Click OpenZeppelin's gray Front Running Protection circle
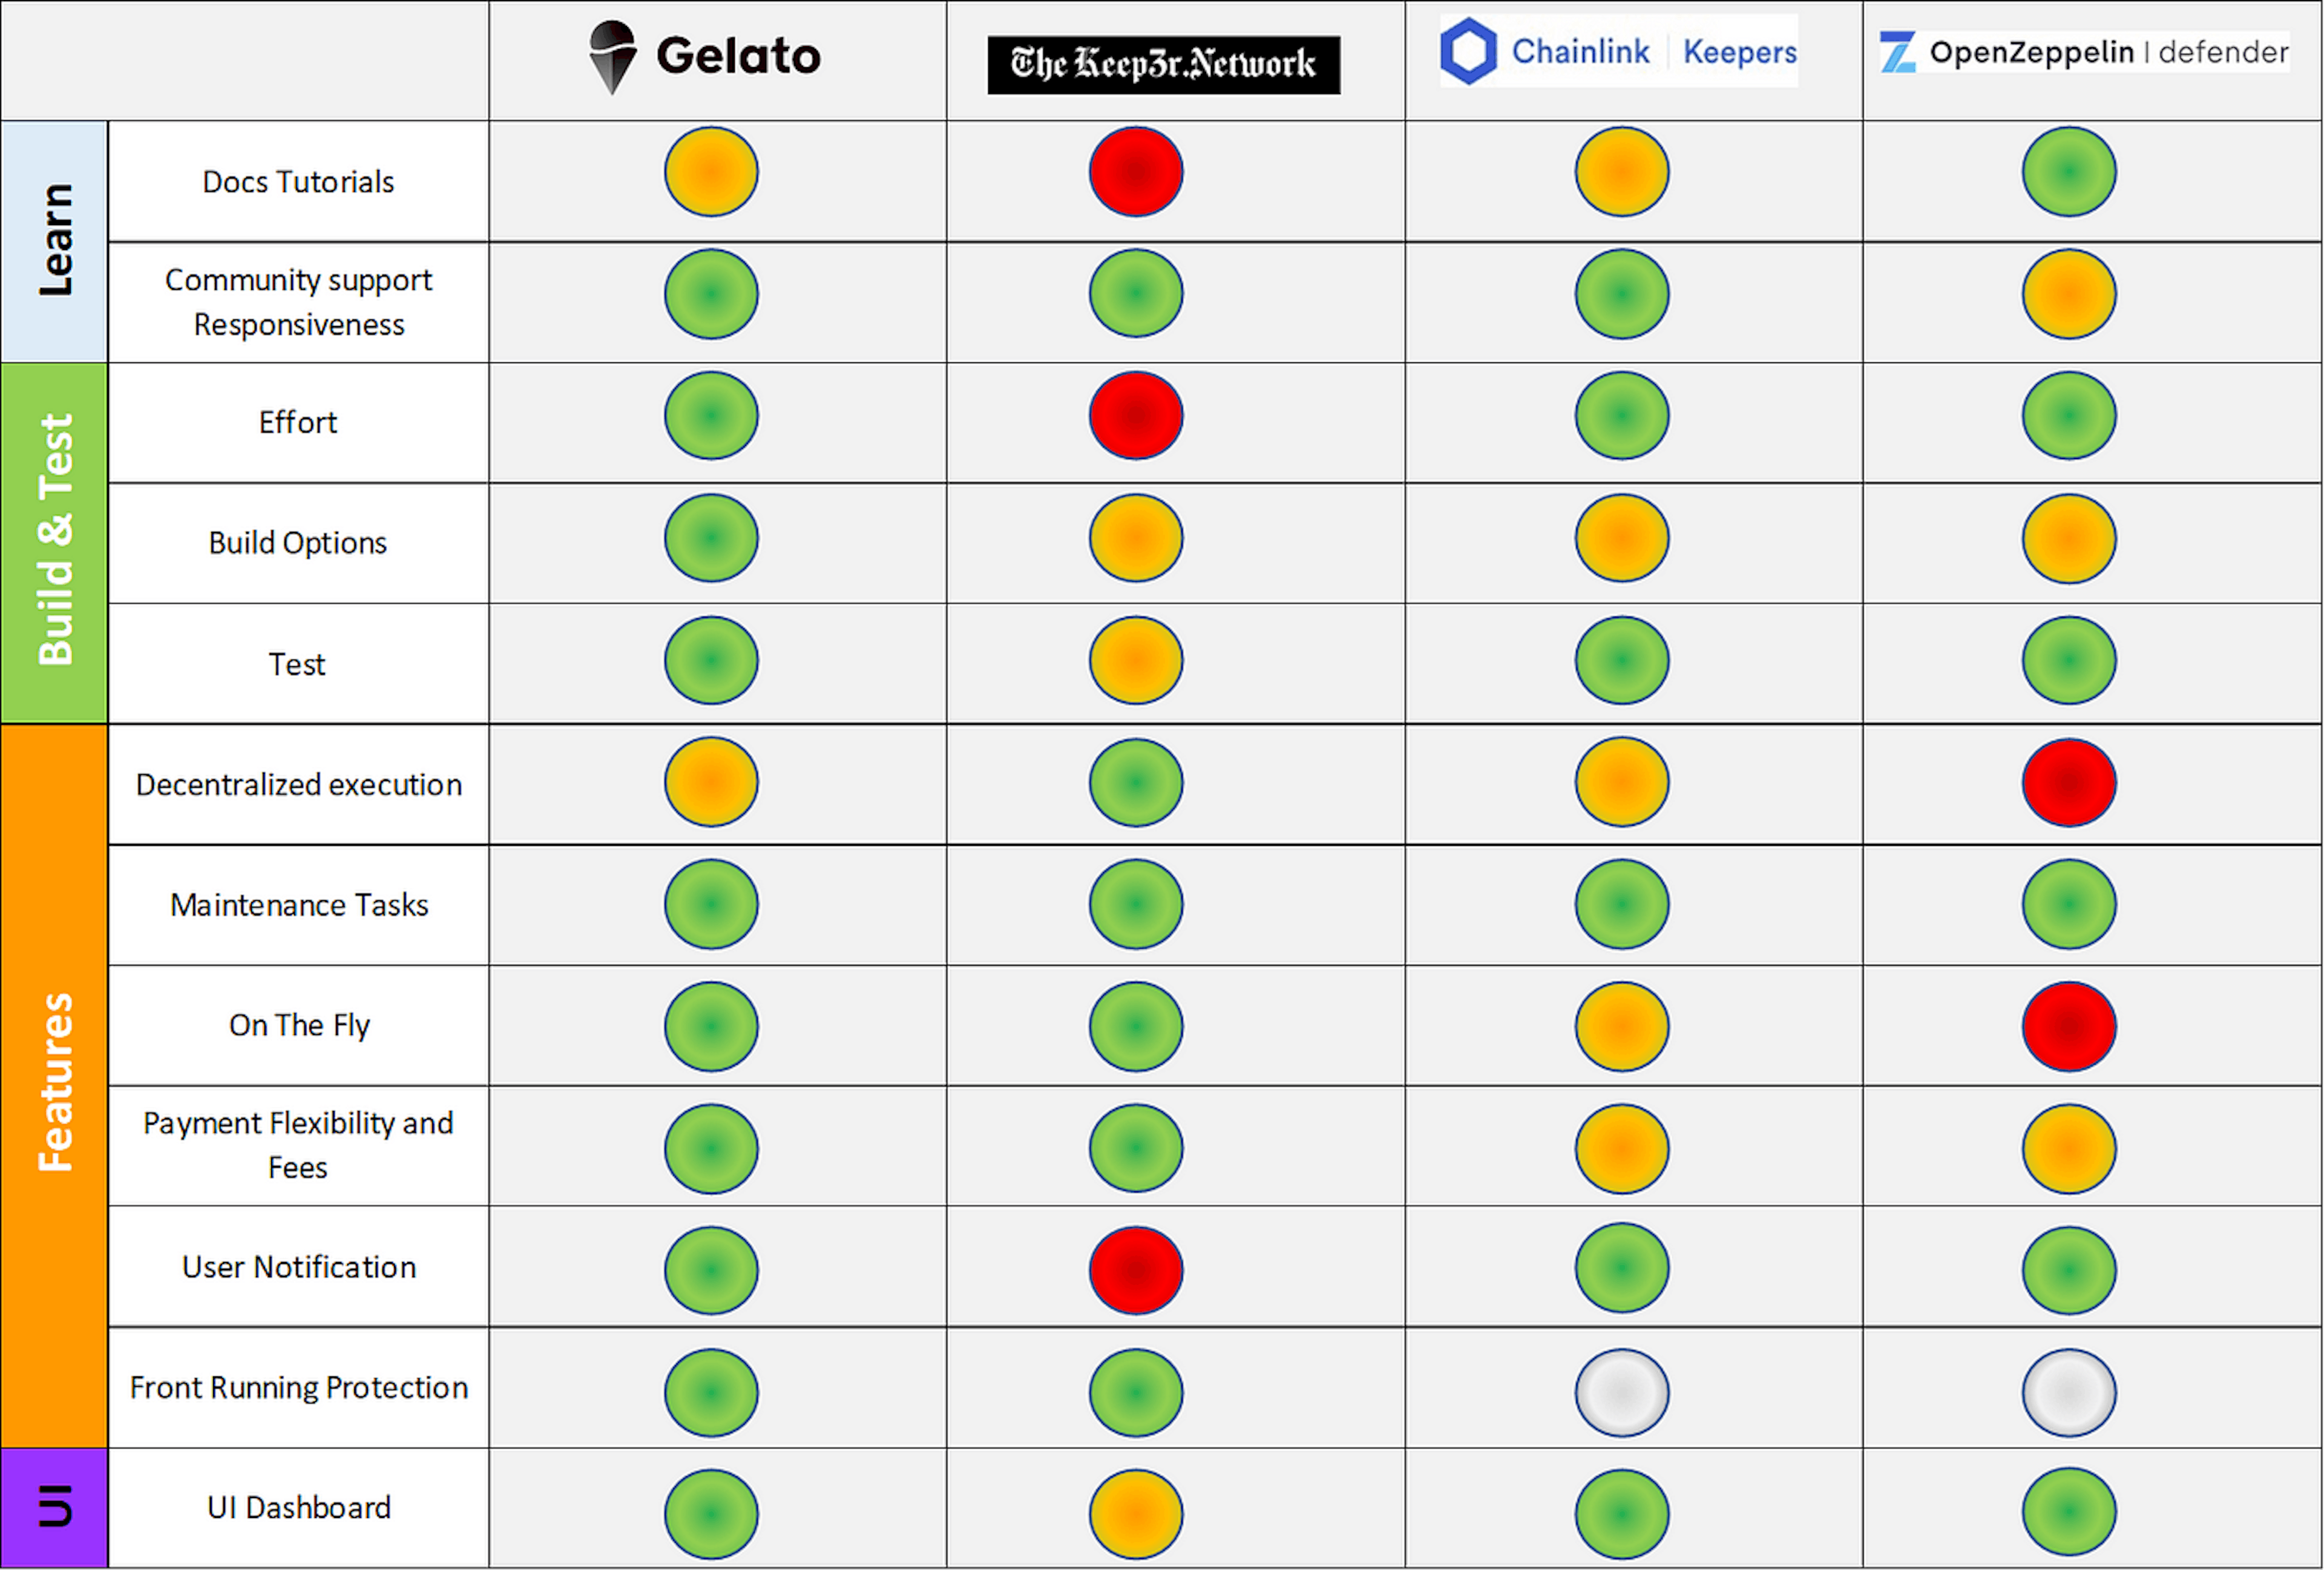Screen dimensions: 2324x1570 click(x=2068, y=1392)
